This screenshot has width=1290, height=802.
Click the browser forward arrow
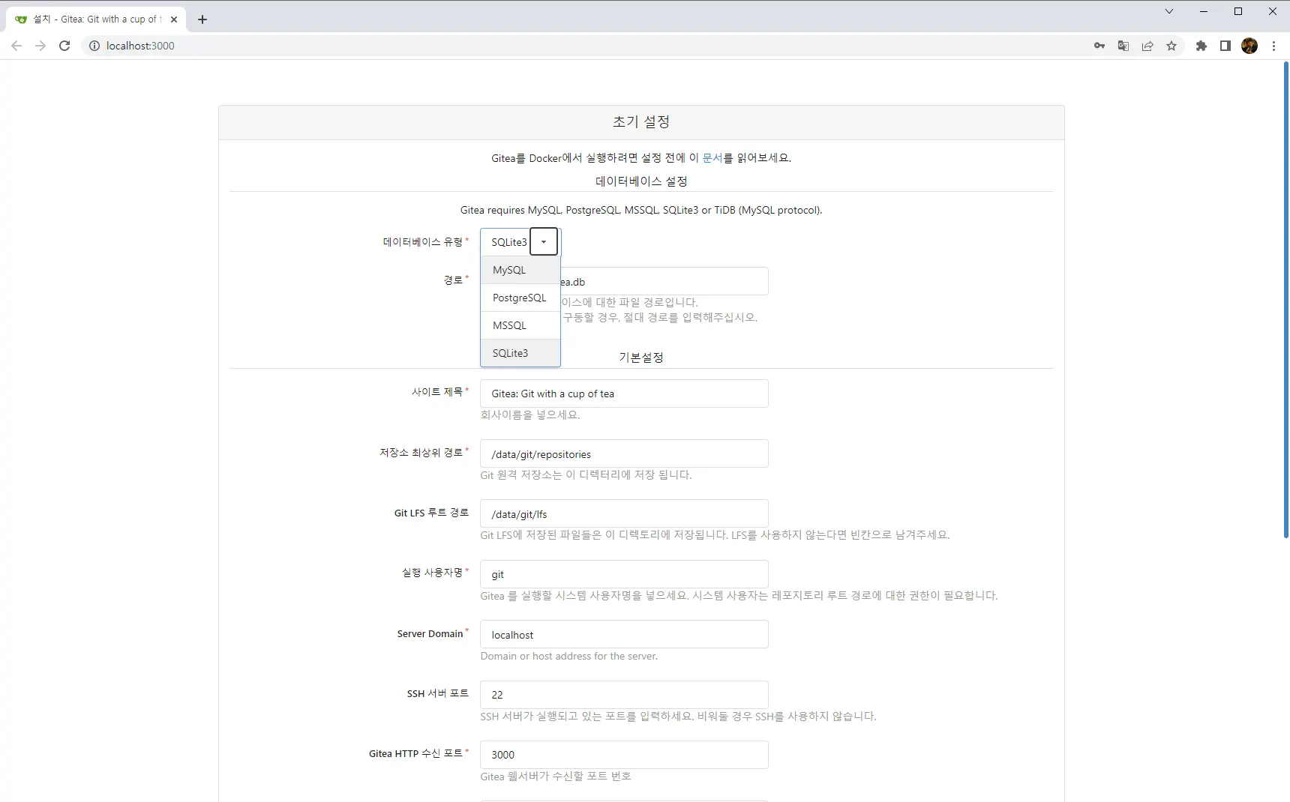tap(40, 46)
